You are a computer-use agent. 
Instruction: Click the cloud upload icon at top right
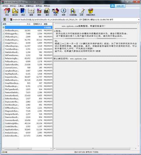click(x=113, y=6)
